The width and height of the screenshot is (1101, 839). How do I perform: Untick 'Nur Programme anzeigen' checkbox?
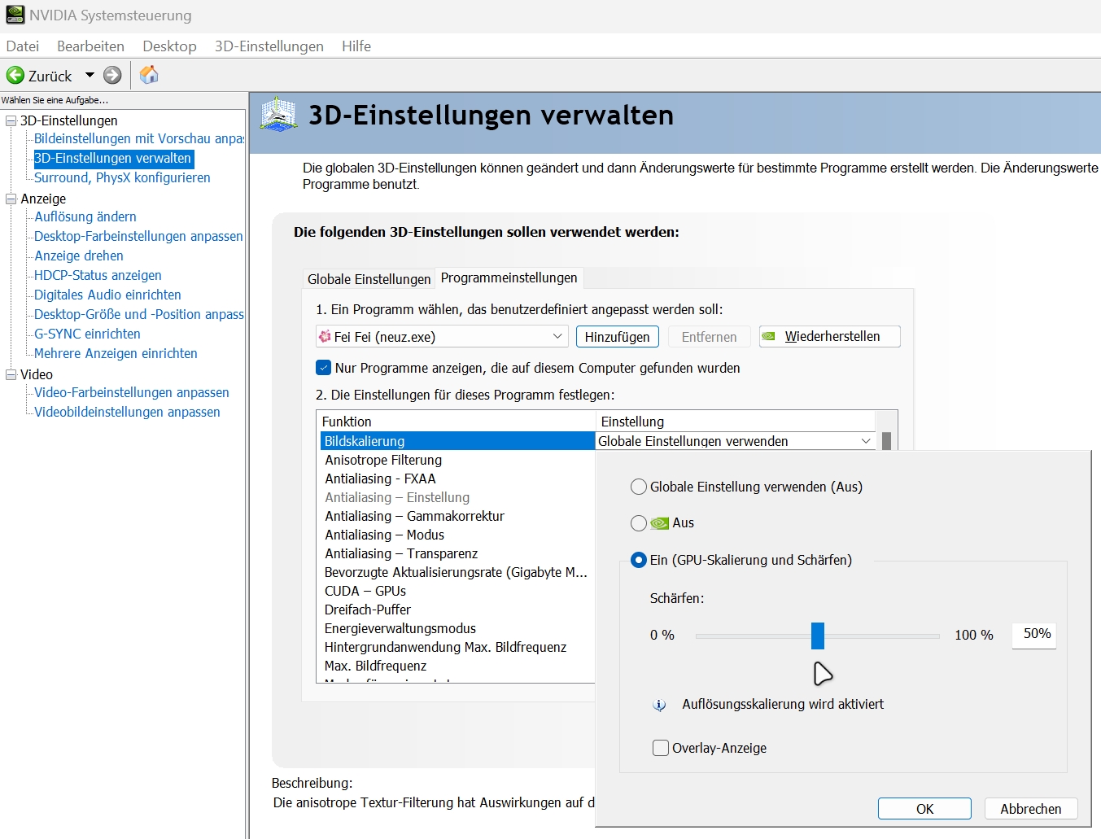(x=324, y=368)
